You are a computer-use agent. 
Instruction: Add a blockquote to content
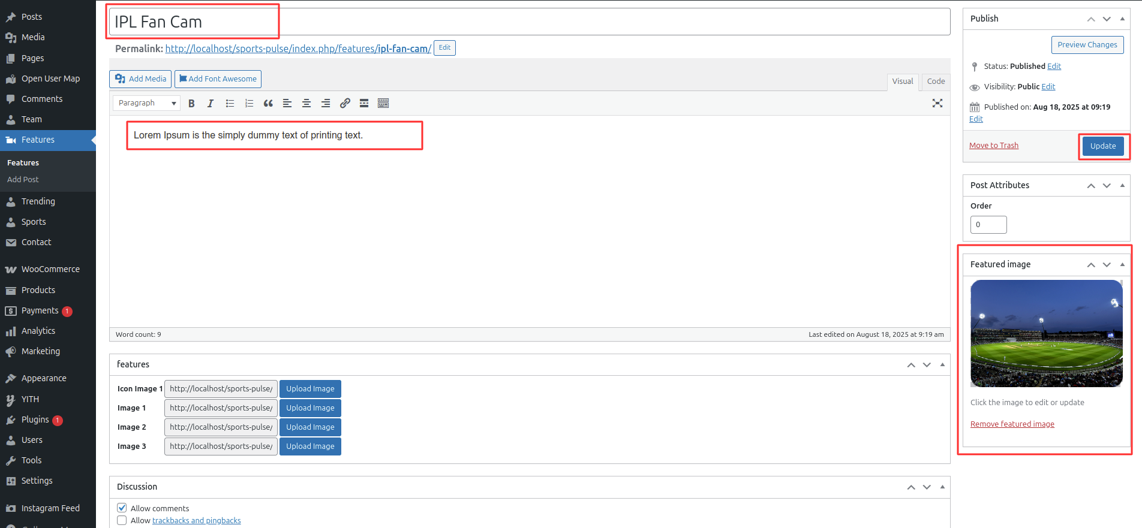(x=268, y=103)
